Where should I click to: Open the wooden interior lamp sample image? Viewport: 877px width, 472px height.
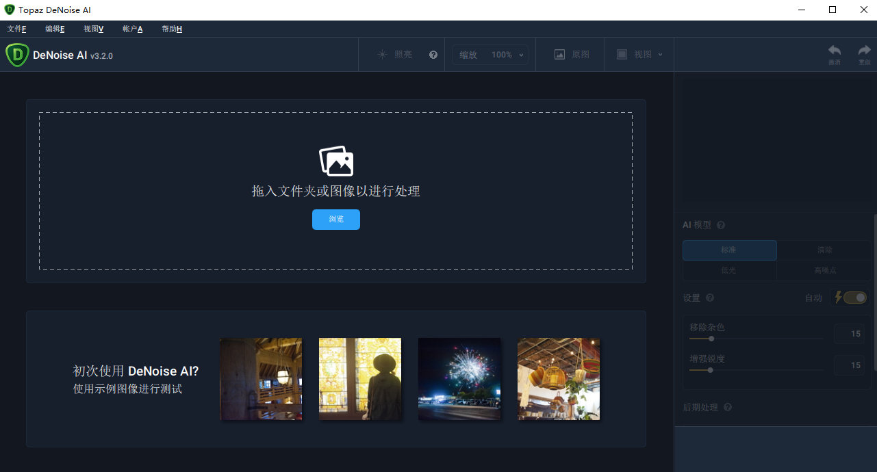(x=261, y=379)
